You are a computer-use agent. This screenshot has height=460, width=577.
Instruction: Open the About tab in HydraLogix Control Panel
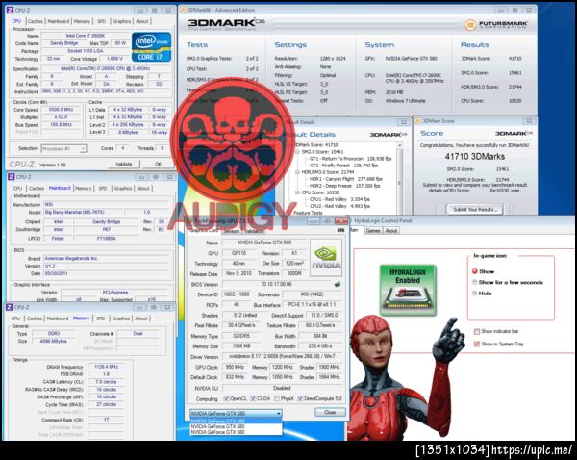point(391,231)
